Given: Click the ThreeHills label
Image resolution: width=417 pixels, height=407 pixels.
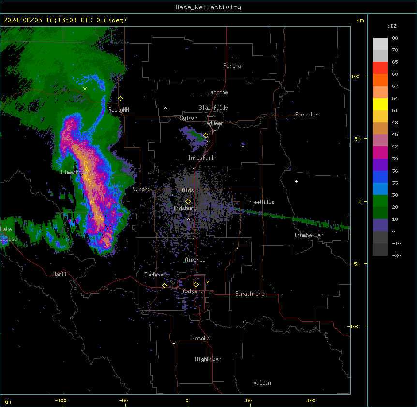Looking at the screenshot, I should point(260,202).
